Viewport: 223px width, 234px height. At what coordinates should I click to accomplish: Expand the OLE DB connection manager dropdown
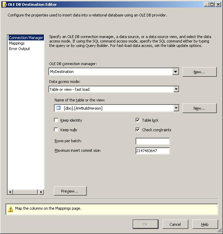click(x=176, y=72)
